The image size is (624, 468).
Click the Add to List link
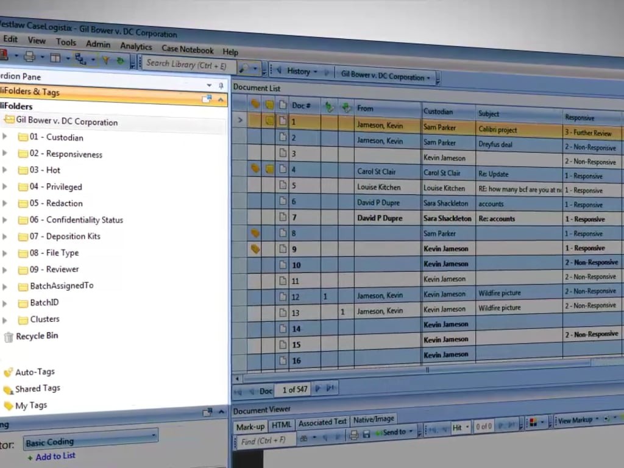pos(55,456)
